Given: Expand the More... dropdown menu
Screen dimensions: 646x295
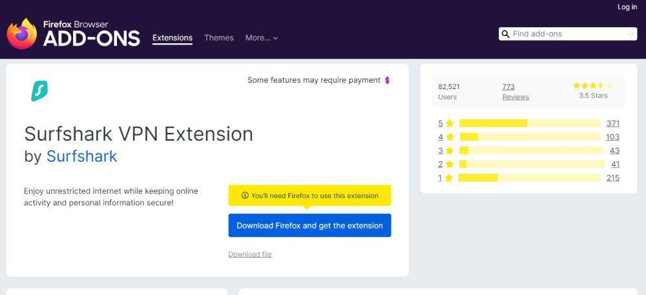Looking at the screenshot, I should (262, 38).
